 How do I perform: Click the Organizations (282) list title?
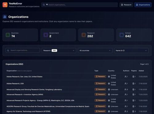14,64
